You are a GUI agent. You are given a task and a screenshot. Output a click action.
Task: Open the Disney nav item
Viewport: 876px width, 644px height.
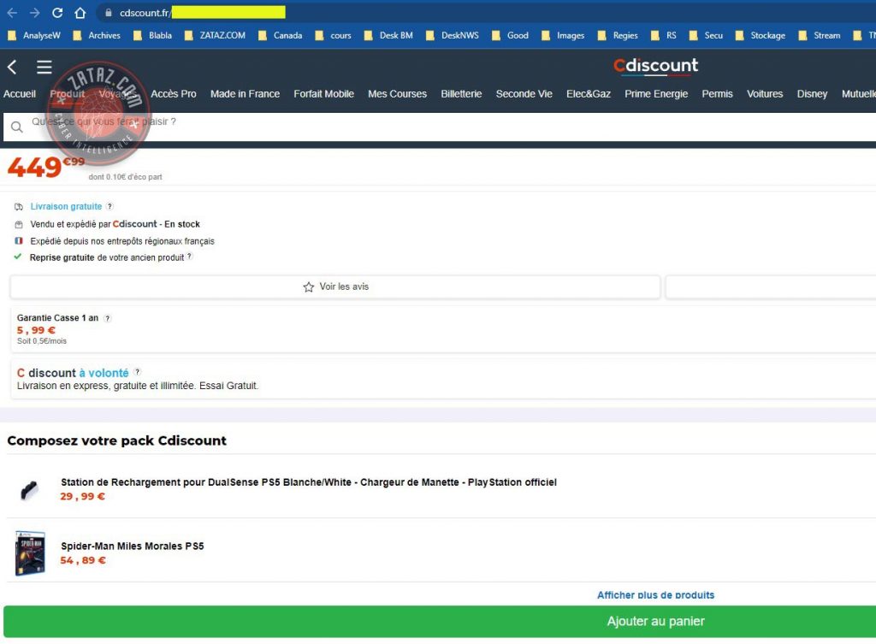coord(812,94)
